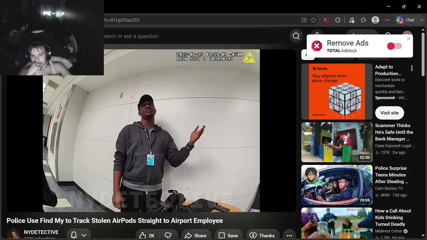Screen dimensions: 427x240
Task: Share the video
Action: pyautogui.click(x=196, y=235)
